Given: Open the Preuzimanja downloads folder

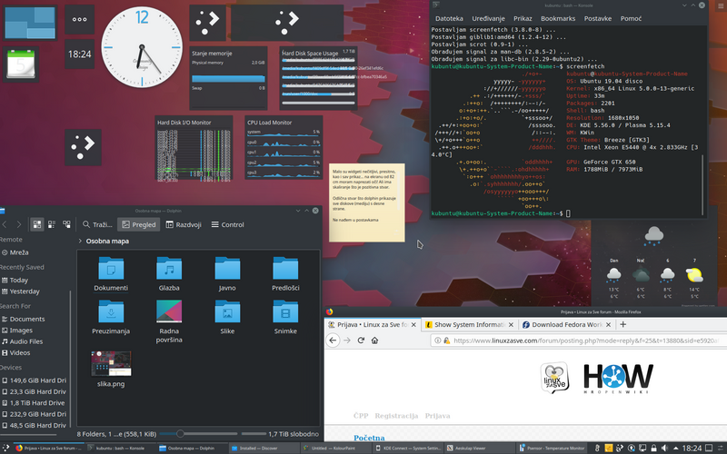Looking at the screenshot, I should (x=111, y=317).
